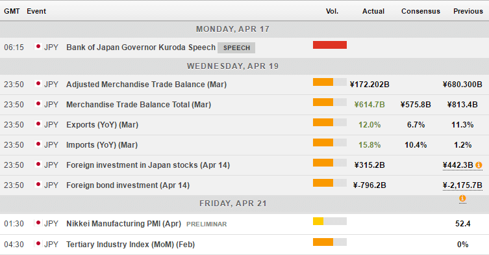The height and width of the screenshot is (255, 489).
Task: Click the info icon beside ¥442.3B
Action: coord(479,165)
